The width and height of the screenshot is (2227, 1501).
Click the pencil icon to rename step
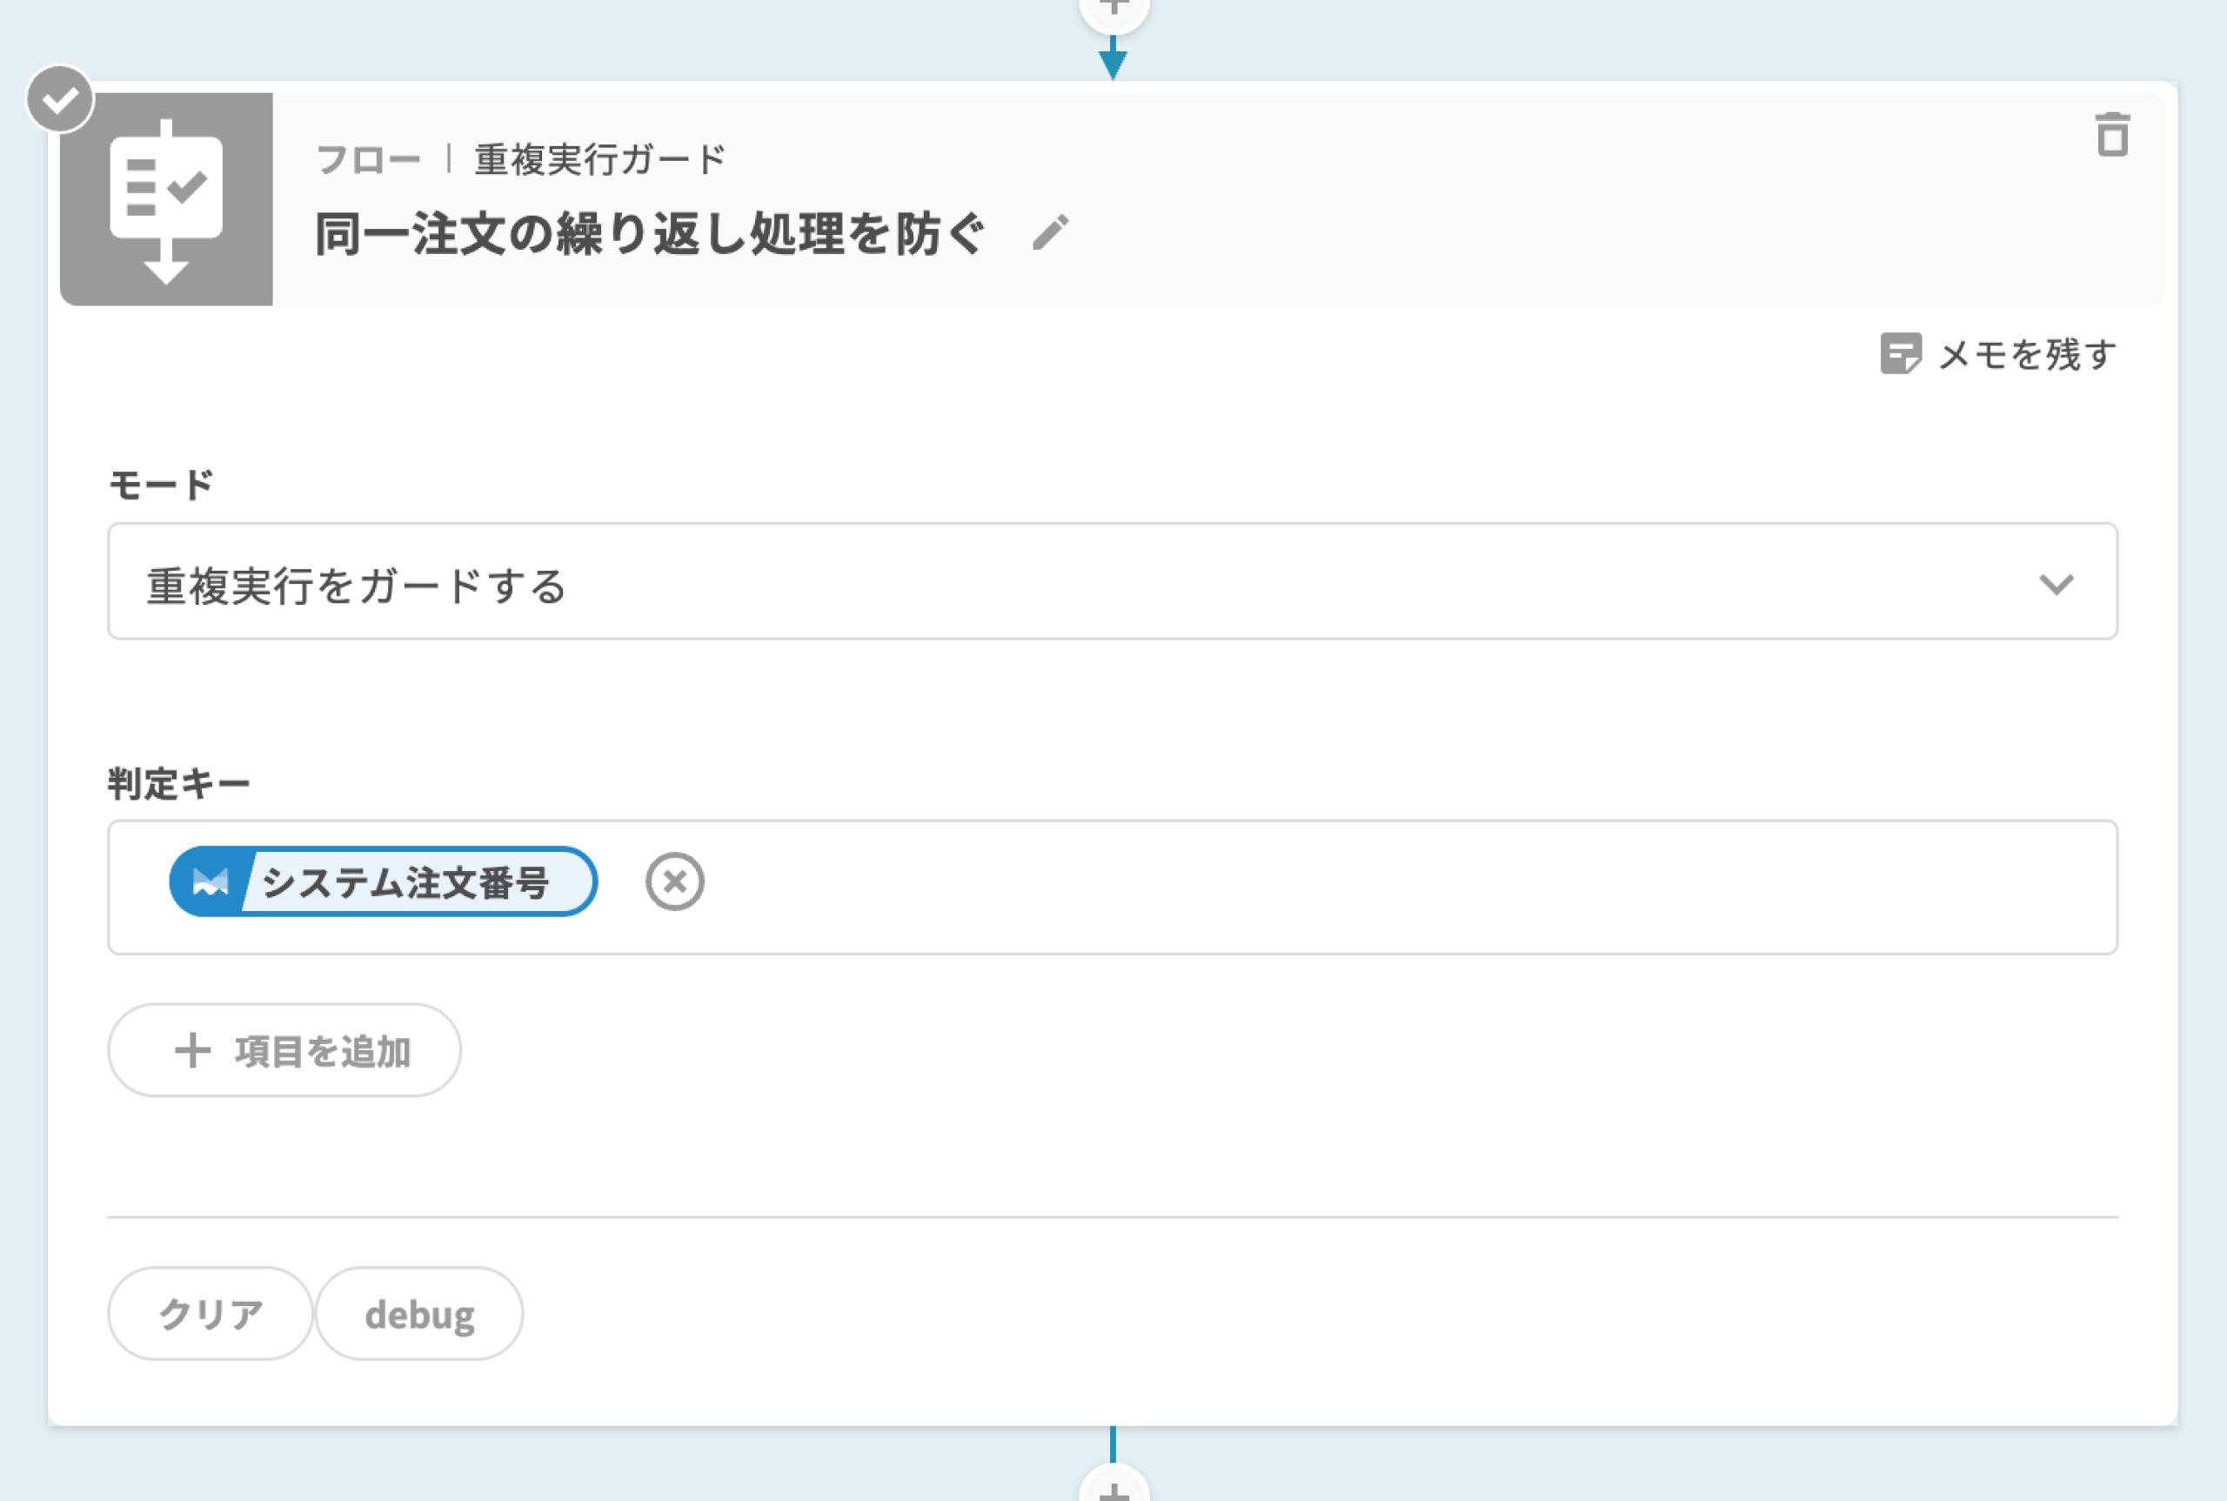click(x=1050, y=232)
